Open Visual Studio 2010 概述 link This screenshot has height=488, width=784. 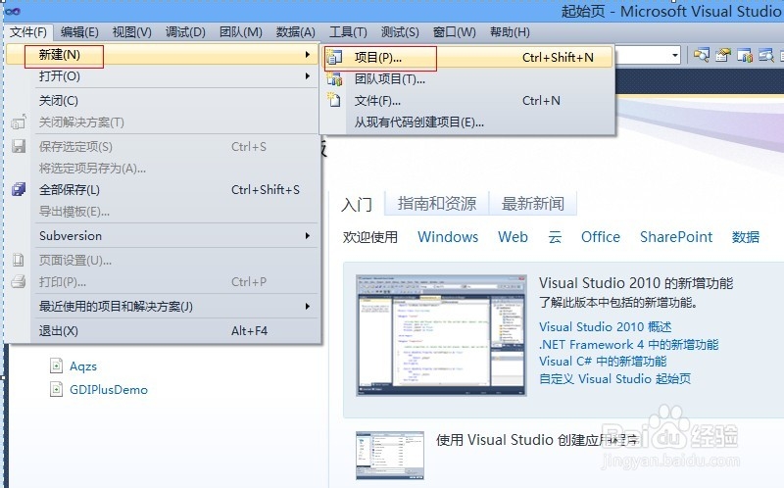coord(605,327)
